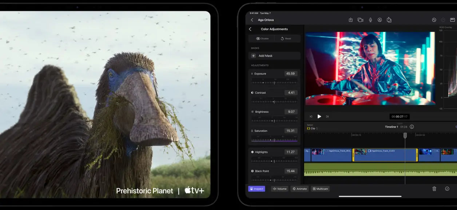
Task: Jump to next edit point
Action: pos(327,116)
